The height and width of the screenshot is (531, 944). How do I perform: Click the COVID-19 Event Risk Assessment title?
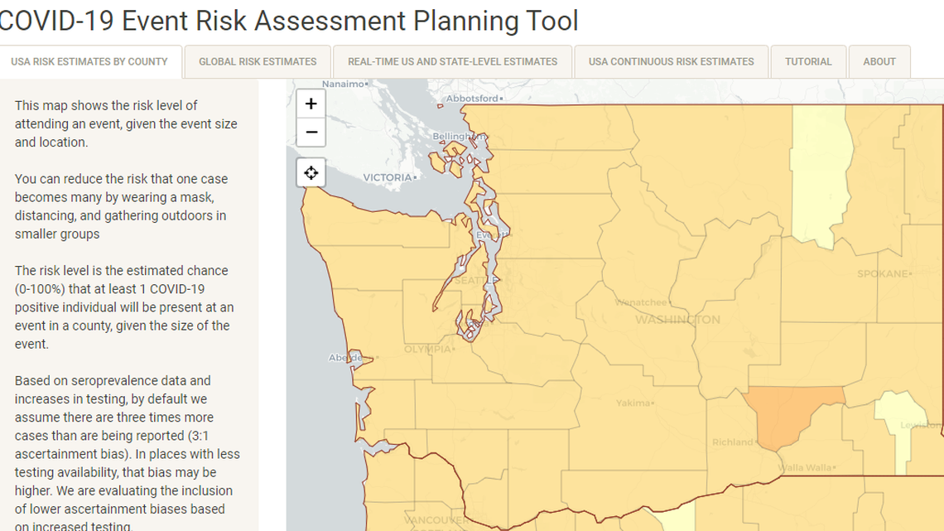click(289, 21)
